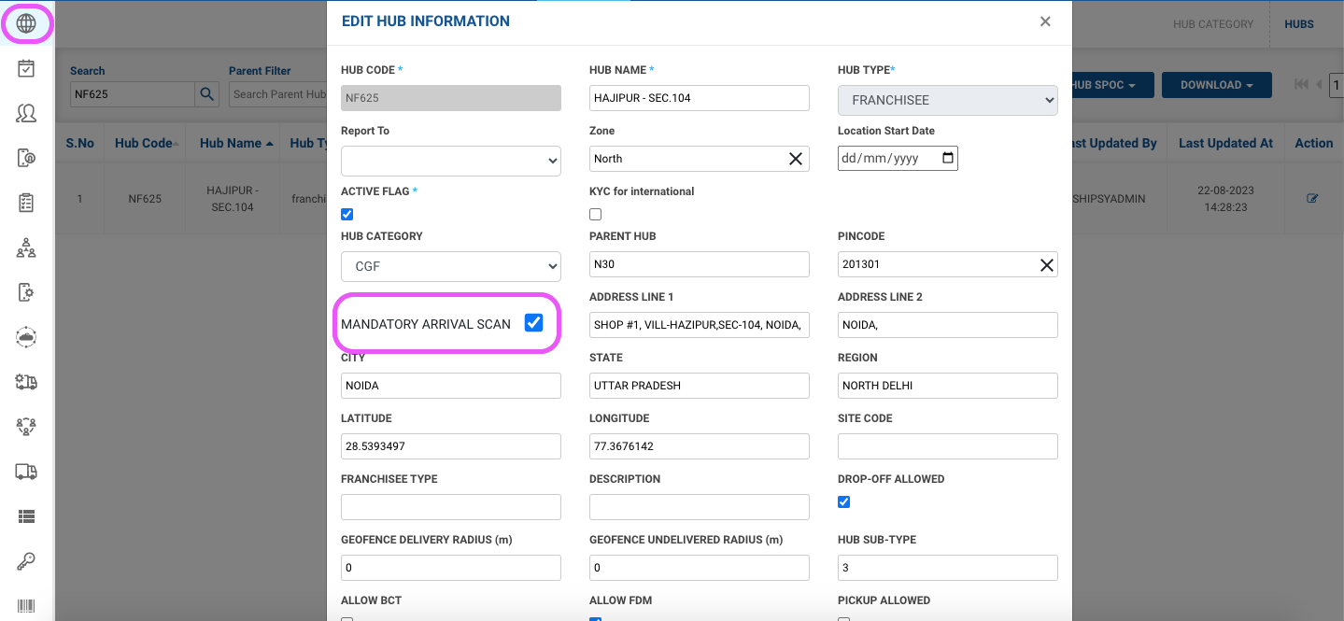
Task: Enable KYC for international checkbox
Action: pos(596,214)
